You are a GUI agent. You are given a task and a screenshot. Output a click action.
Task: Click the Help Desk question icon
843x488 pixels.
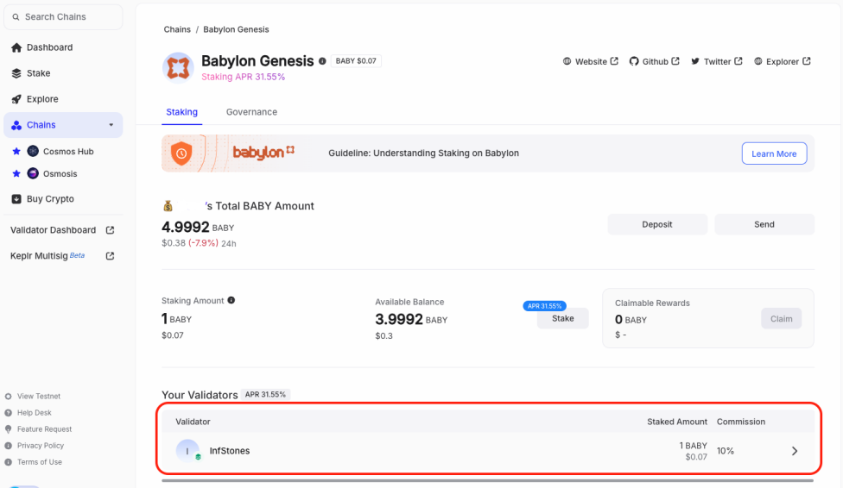(x=8, y=413)
